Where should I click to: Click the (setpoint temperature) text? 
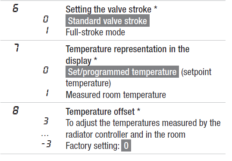(138, 78)
